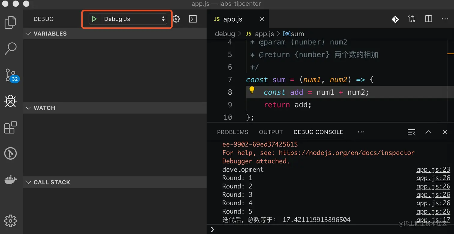Toggle maximize panel size chevron

[428, 132]
